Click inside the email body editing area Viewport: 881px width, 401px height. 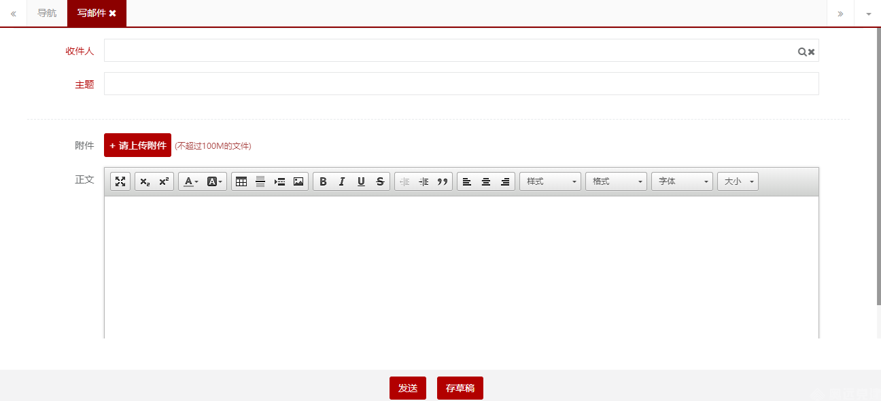(x=461, y=267)
